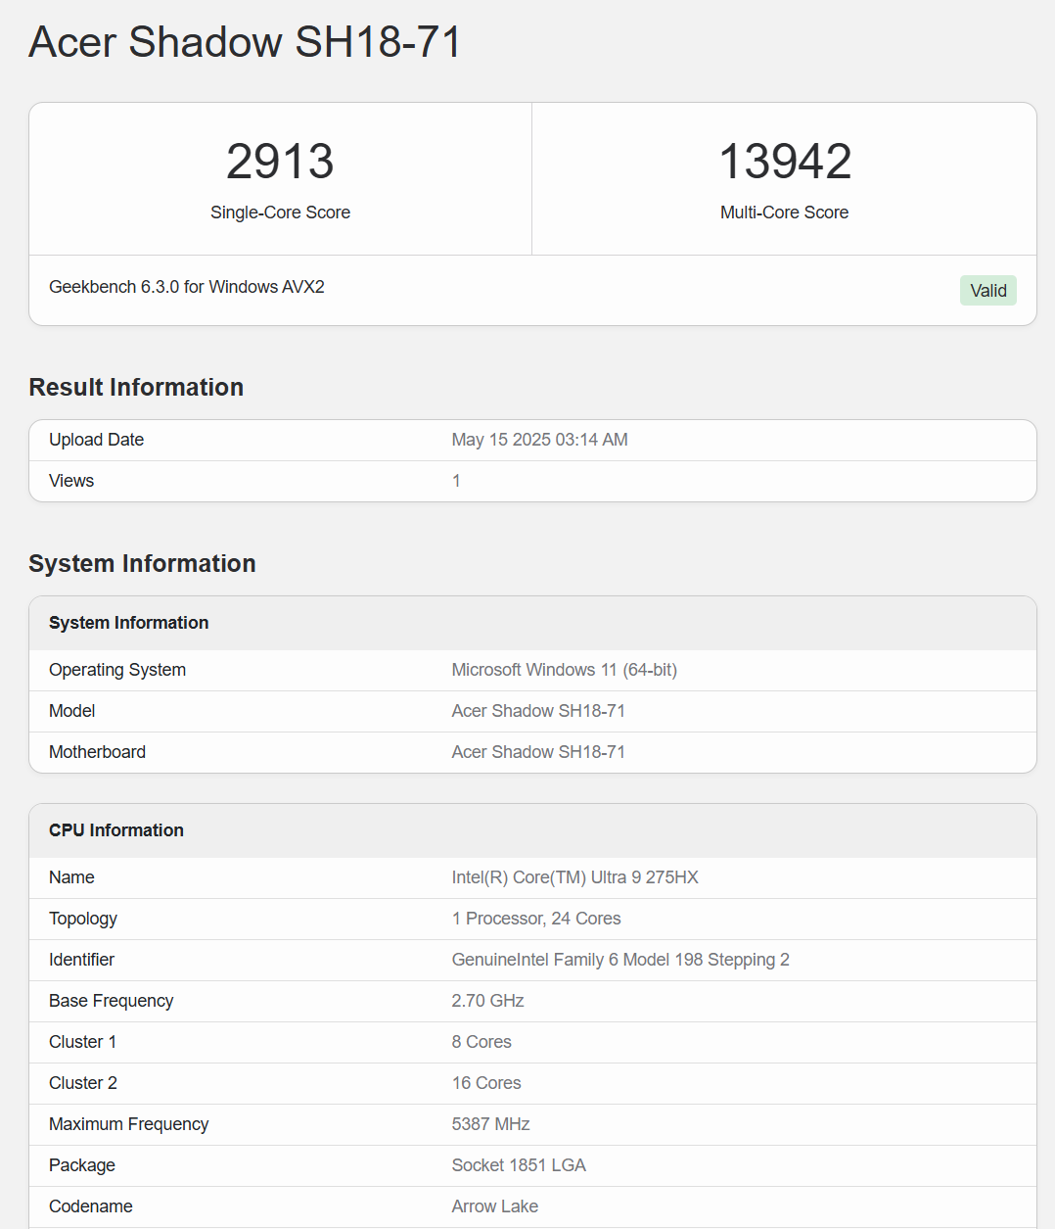
Task: Select Intel(R) Core(TM) Ultra 9 275HX
Action: 574,877
